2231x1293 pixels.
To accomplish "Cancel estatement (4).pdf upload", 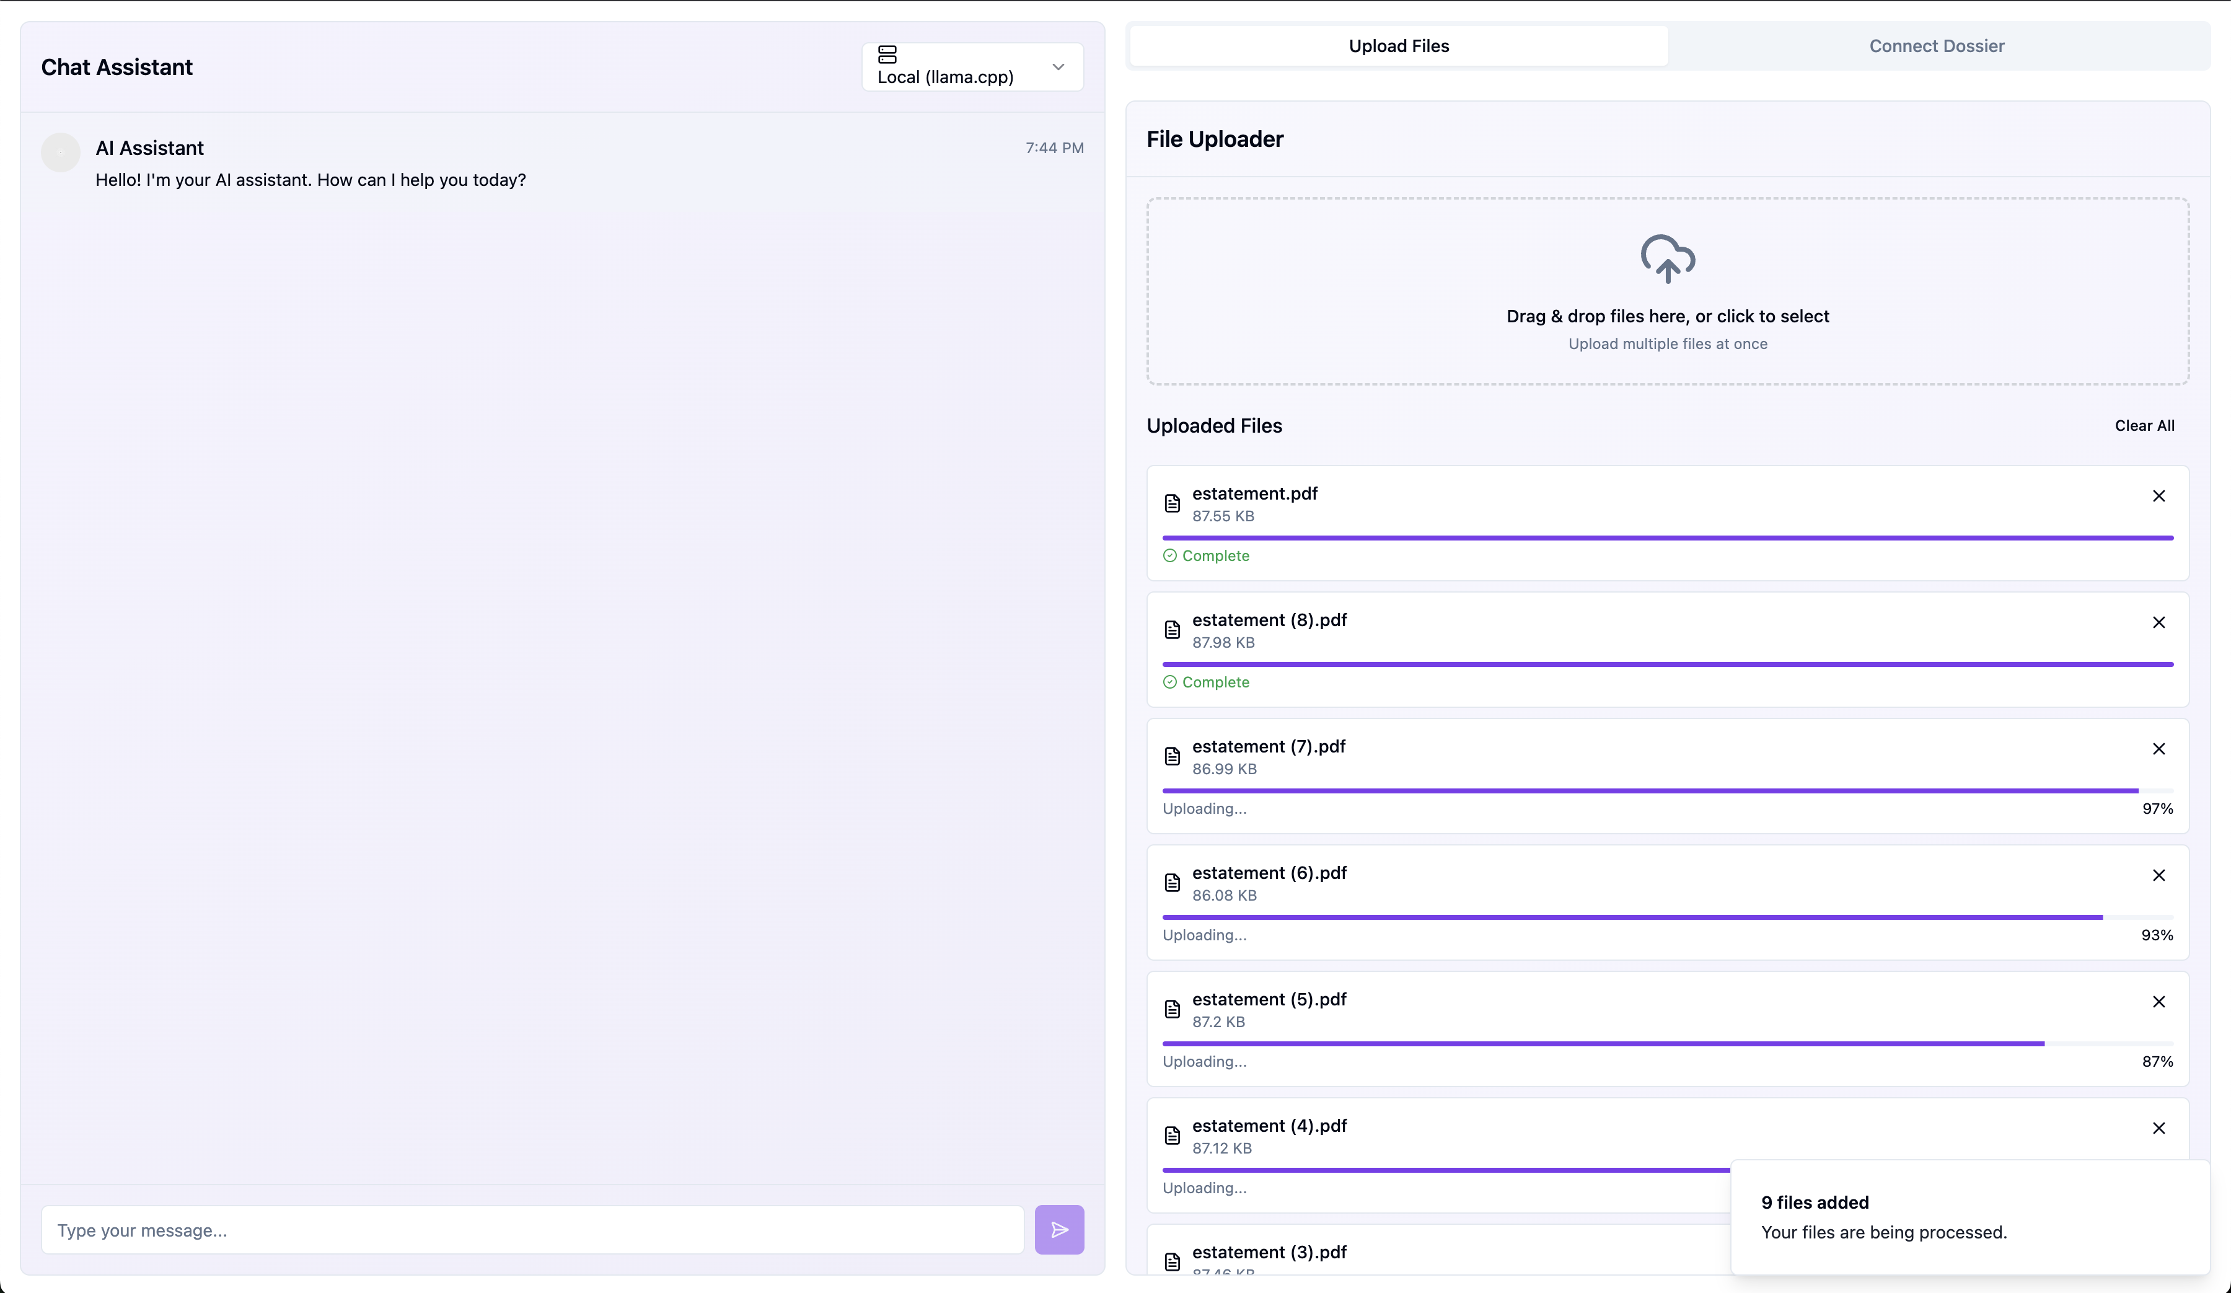I will click(2158, 1128).
